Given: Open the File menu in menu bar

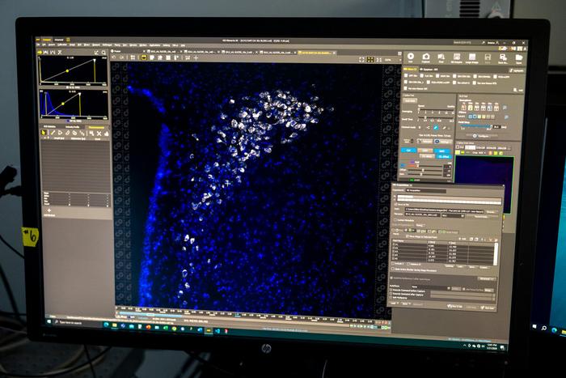Looking at the screenshot, I should coord(39,45).
